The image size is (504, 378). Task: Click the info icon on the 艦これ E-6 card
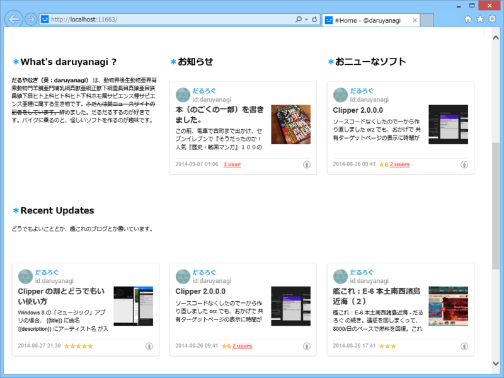(x=464, y=346)
